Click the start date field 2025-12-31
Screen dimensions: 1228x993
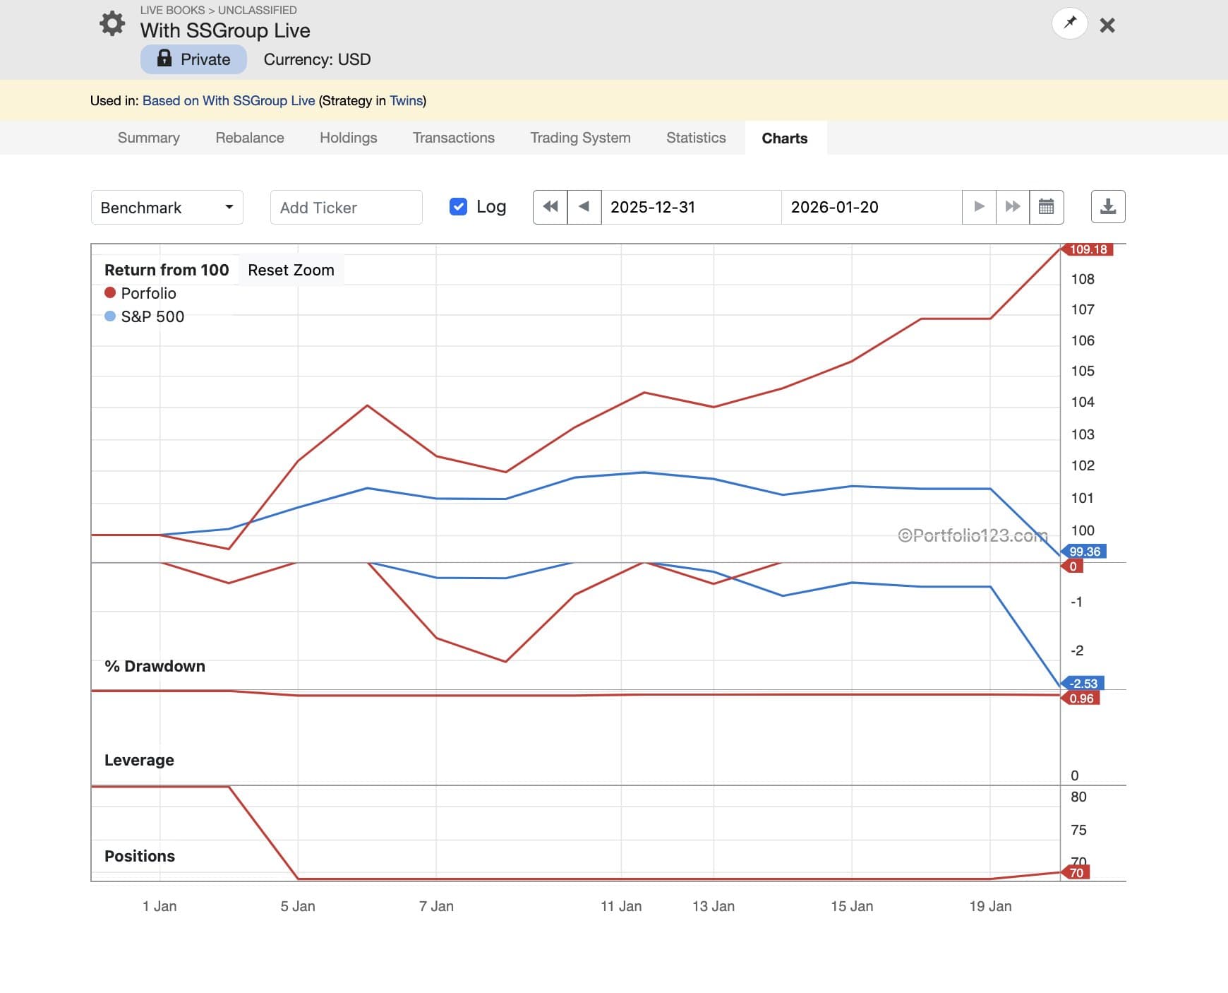coord(690,207)
